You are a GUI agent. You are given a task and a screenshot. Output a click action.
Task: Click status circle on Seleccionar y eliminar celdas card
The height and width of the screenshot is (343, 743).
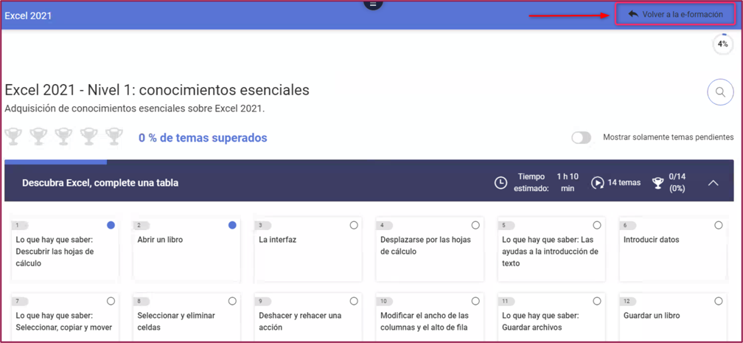(x=232, y=301)
